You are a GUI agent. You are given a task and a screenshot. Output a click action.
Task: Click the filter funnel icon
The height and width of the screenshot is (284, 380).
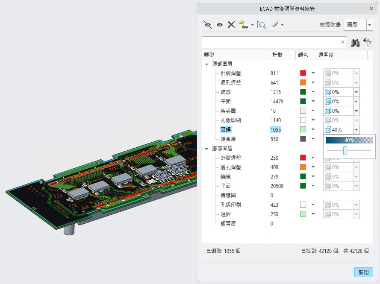(368, 42)
